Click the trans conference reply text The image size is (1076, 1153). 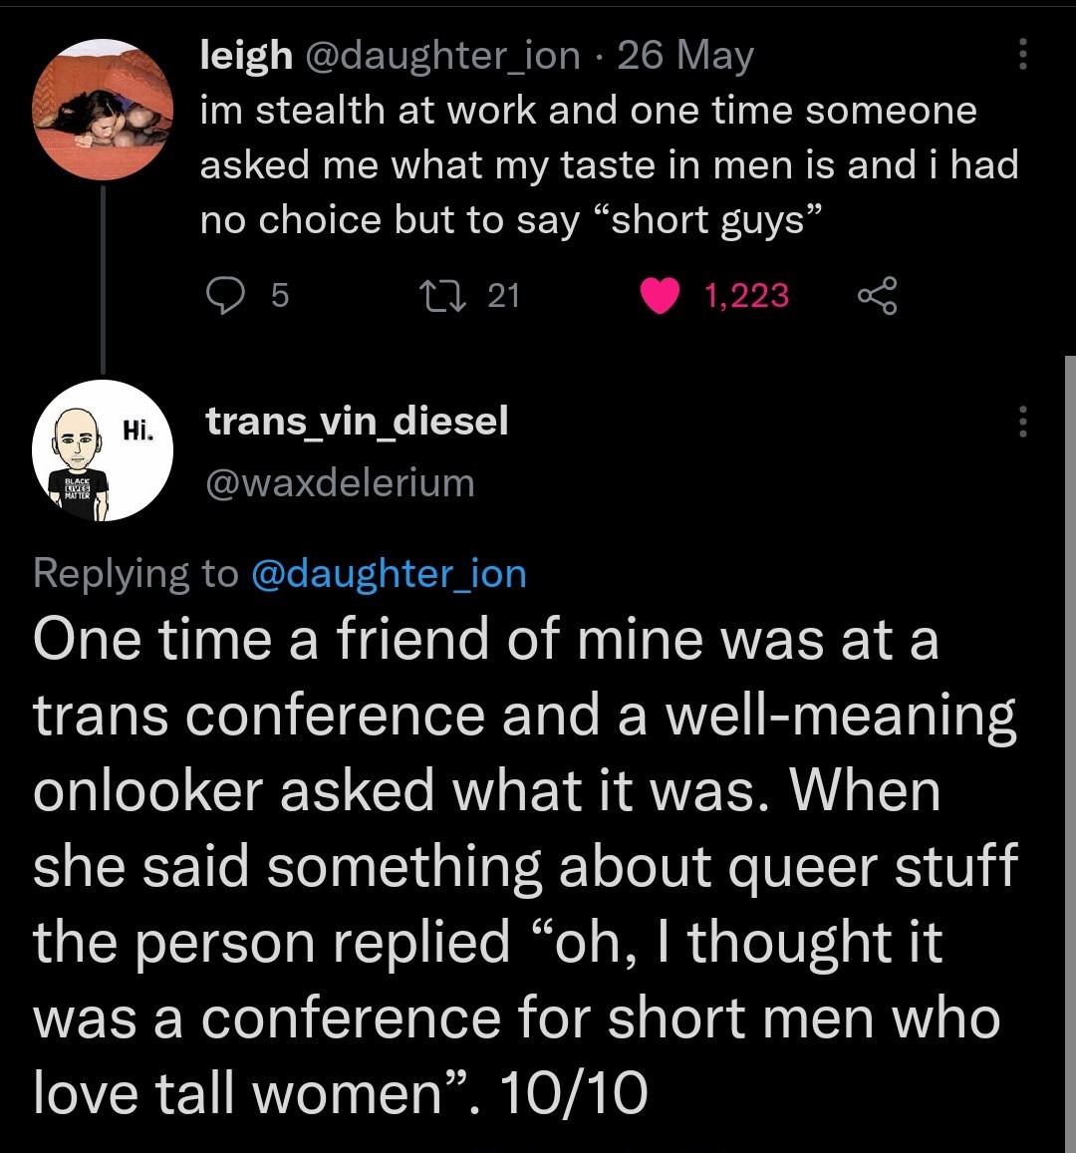(x=525, y=865)
